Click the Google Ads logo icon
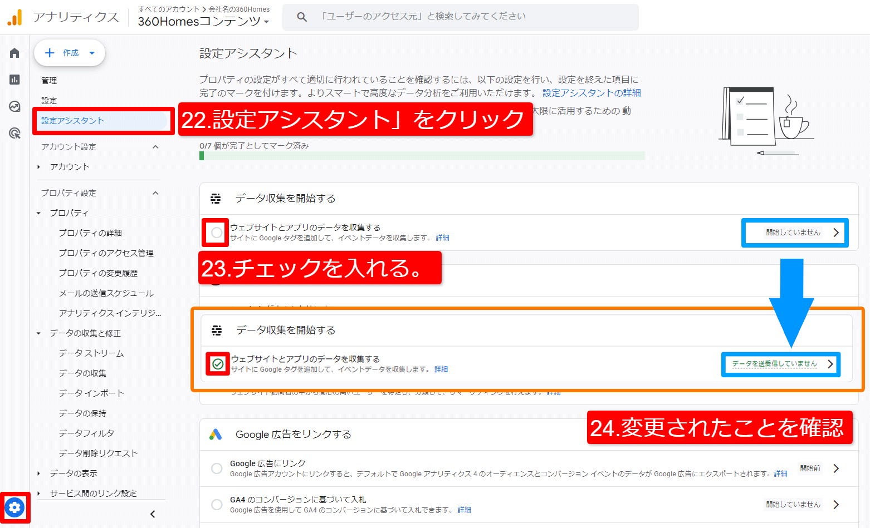870x528 pixels. point(216,435)
